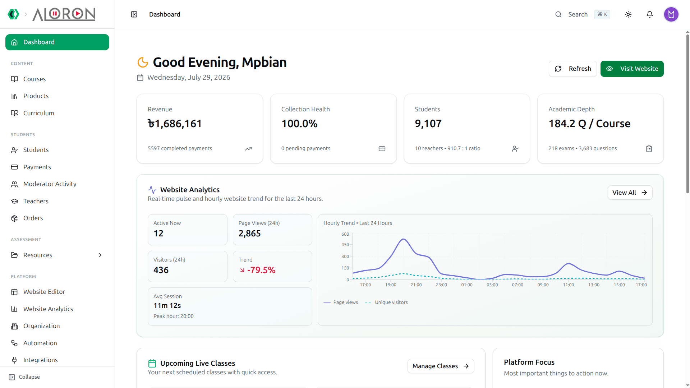This screenshot has height=388, width=690.
Task: Click the Teachers graduation cap icon
Action: (14, 201)
